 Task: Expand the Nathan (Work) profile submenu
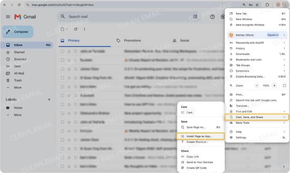tap(257, 35)
